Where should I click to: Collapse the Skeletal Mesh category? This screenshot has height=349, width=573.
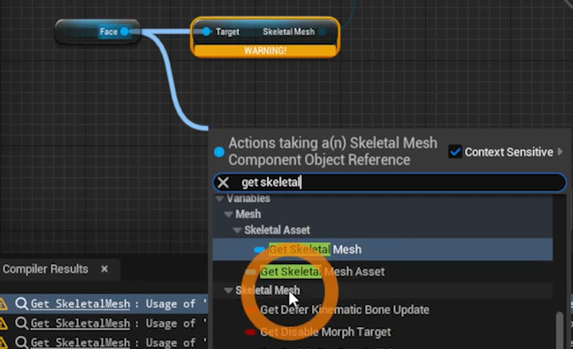(x=228, y=291)
